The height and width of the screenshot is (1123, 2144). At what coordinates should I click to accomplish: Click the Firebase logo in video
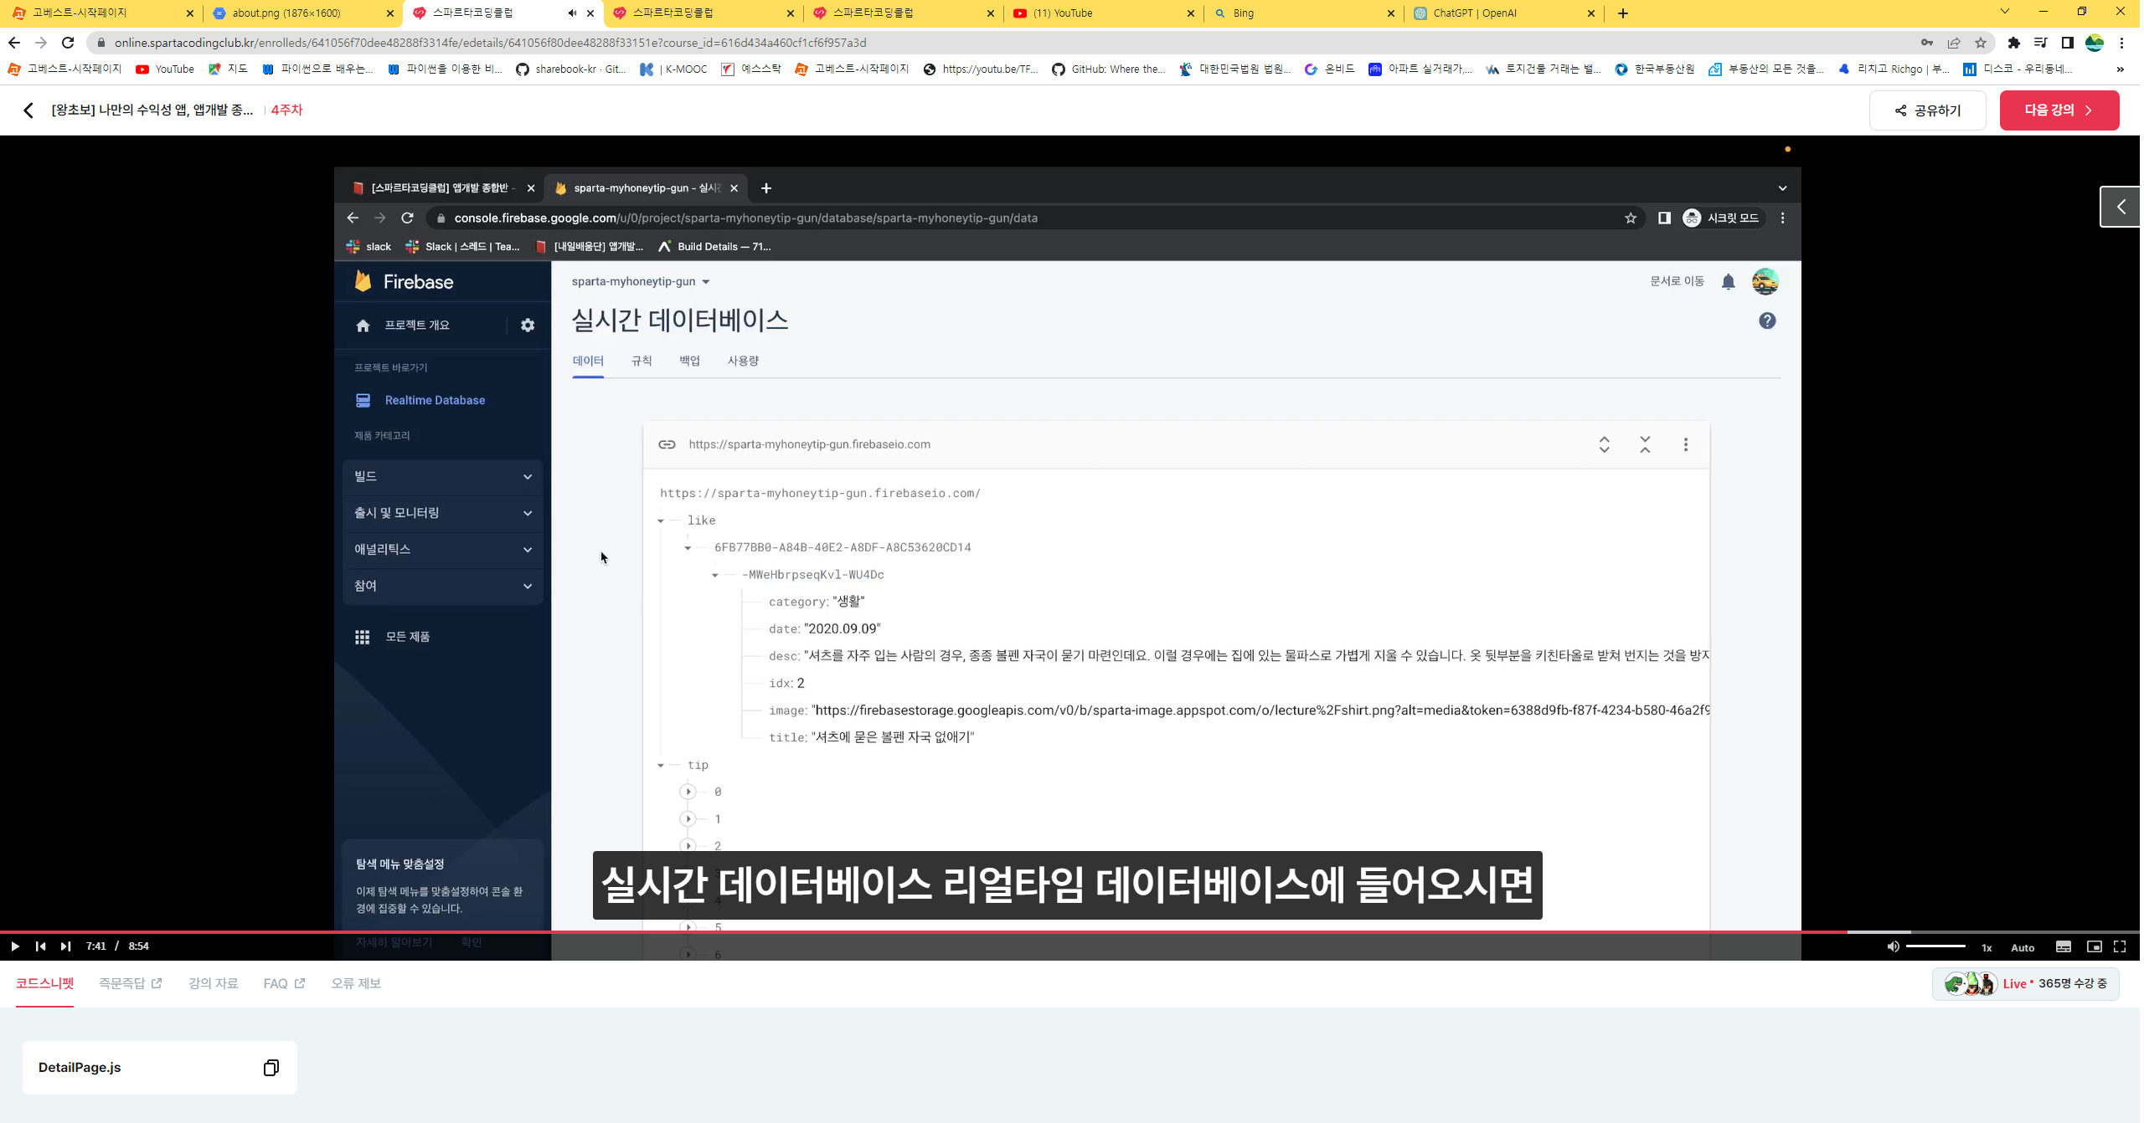pyautogui.click(x=405, y=283)
